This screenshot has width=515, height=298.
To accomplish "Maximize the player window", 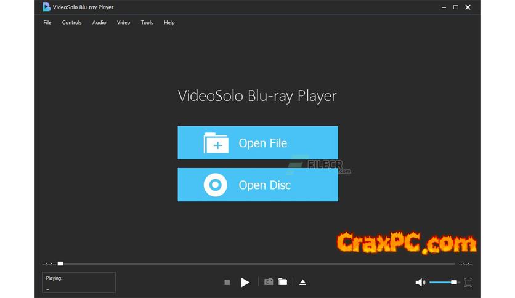I will (x=455, y=7).
